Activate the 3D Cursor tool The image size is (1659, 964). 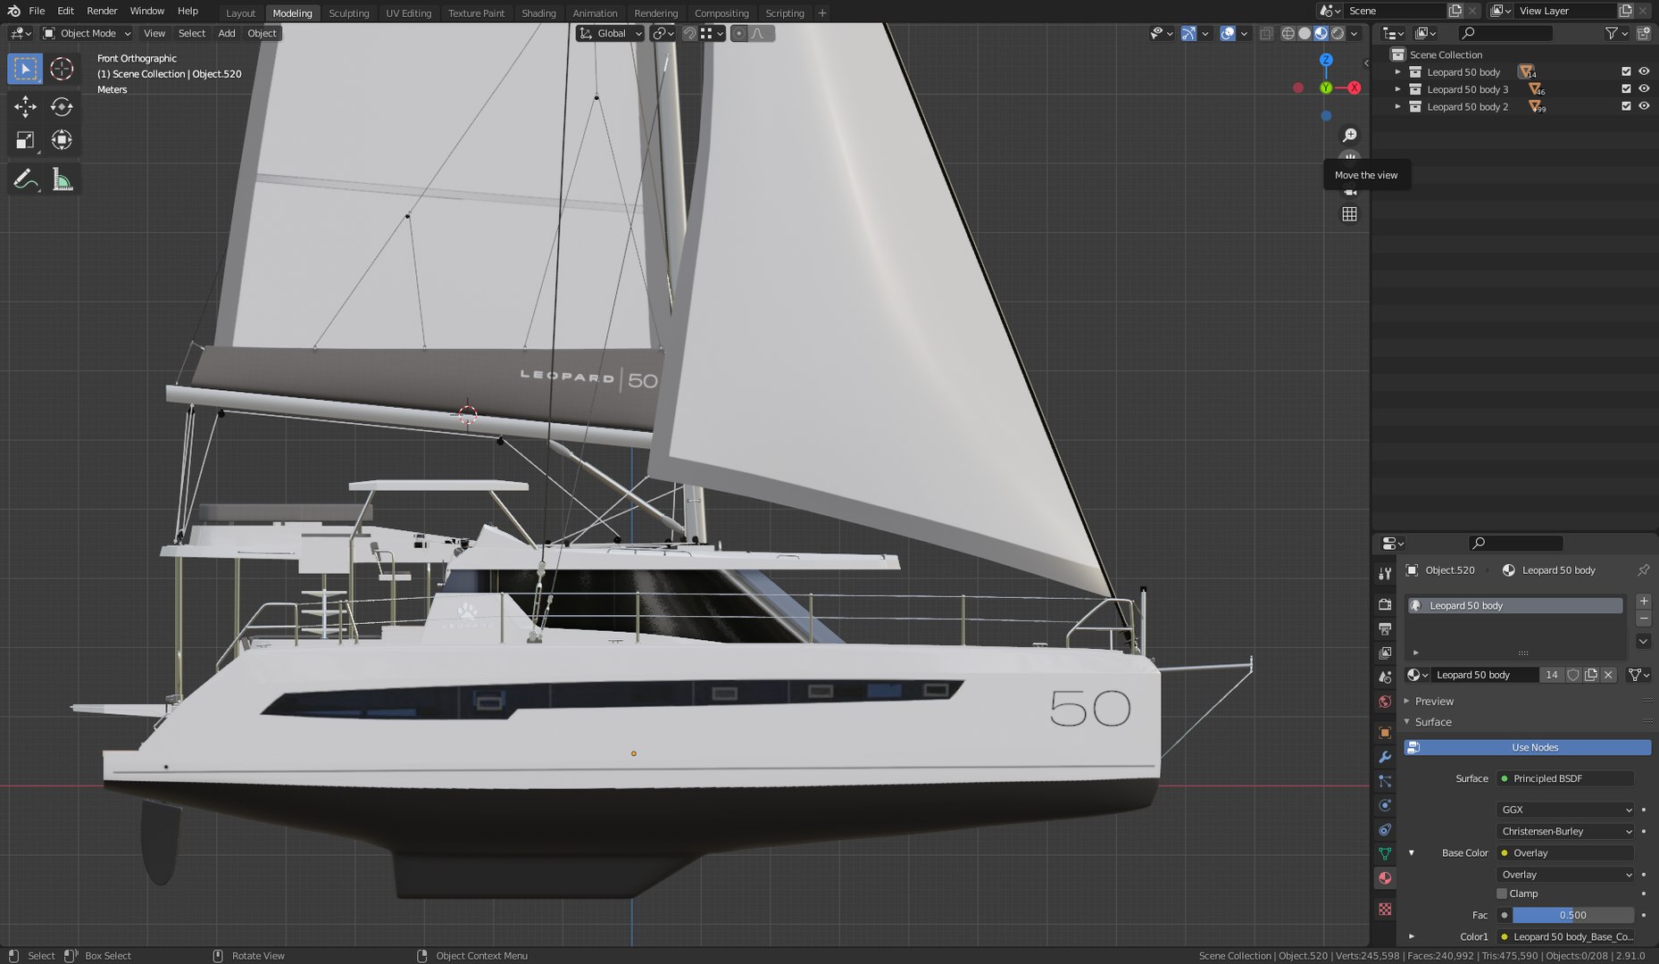(x=62, y=69)
